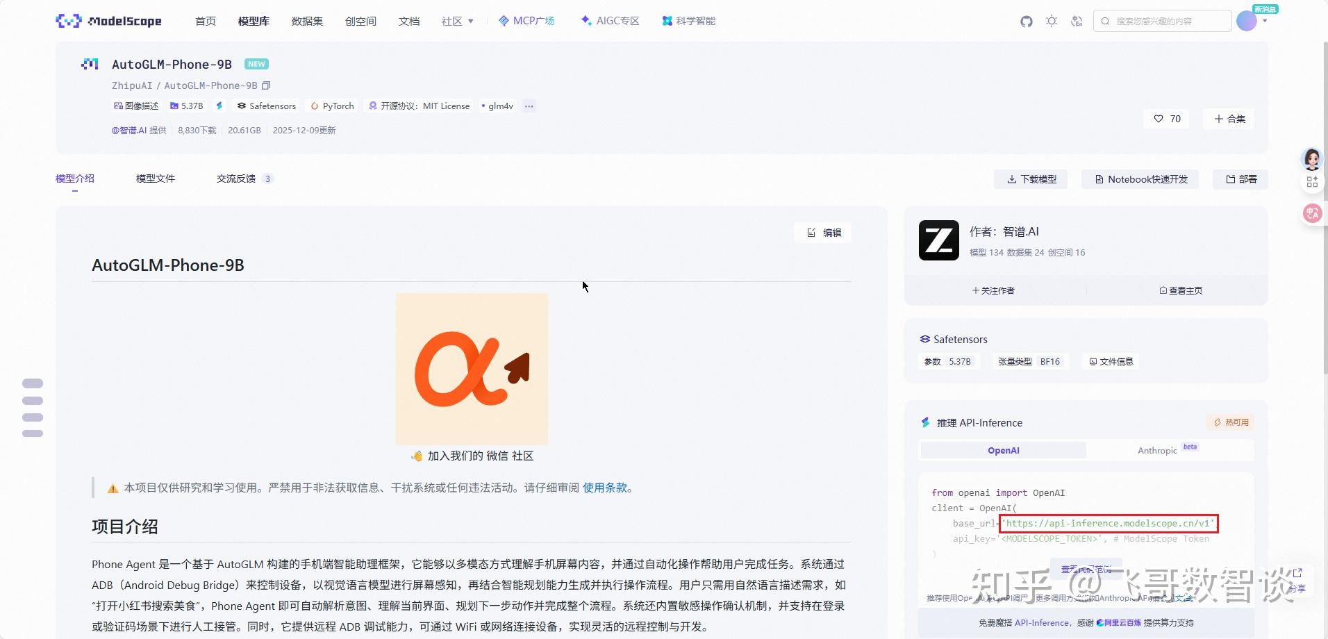Click the 下载模型 button
Viewport: 1328px width, 639px height.
pos(1031,179)
